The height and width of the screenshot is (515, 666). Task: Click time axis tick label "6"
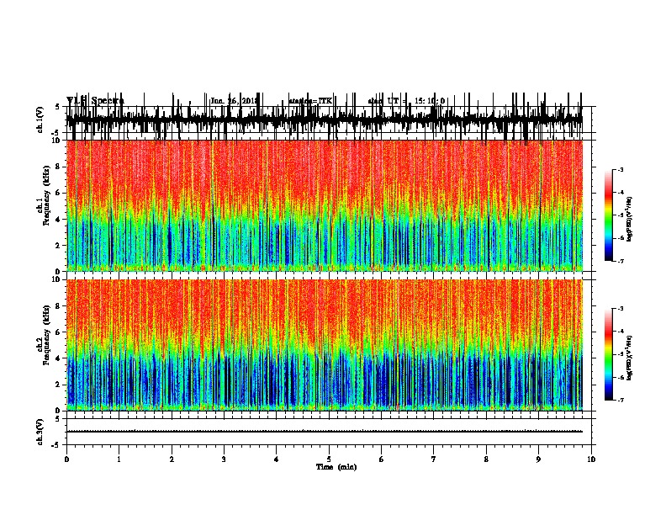[x=382, y=459]
